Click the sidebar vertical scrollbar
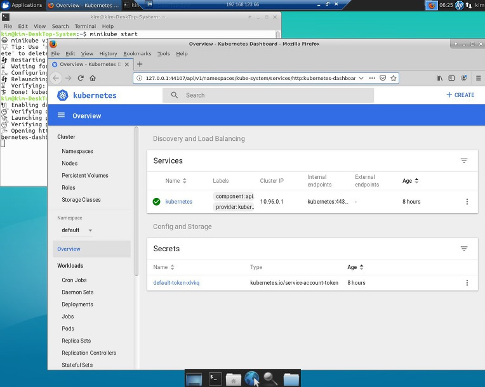This screenshot has height=387, width=485. coord(136,201)
